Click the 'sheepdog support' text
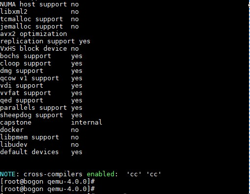The width and height of the screenshot is (250, 194). (x=32, y=115)
